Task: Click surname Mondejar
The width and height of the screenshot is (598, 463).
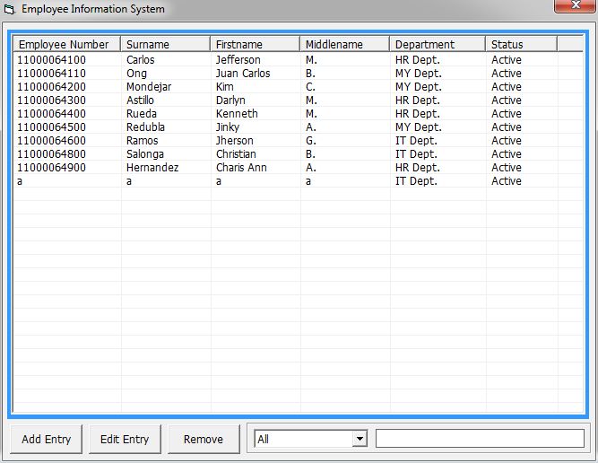Action: pyautogui.click(x=149, y=87)
